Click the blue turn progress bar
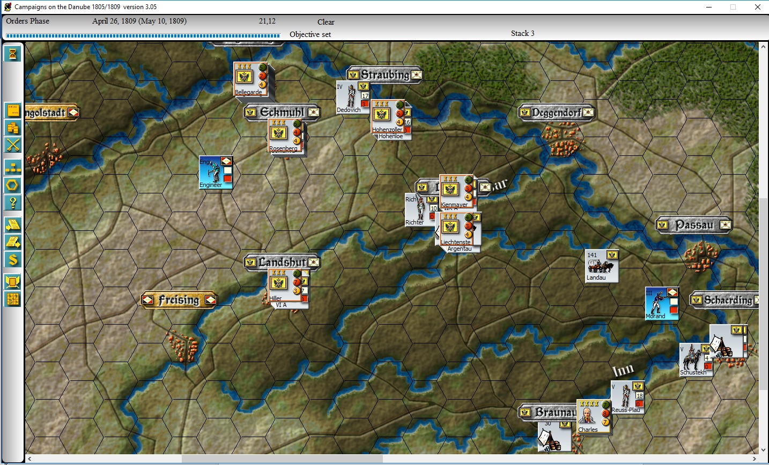Screen dimensions: 769x465 click(x=143, y=36)
